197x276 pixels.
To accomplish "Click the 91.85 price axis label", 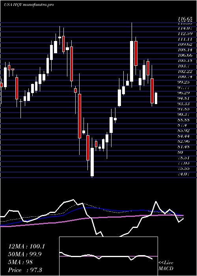I will (184, 109).
